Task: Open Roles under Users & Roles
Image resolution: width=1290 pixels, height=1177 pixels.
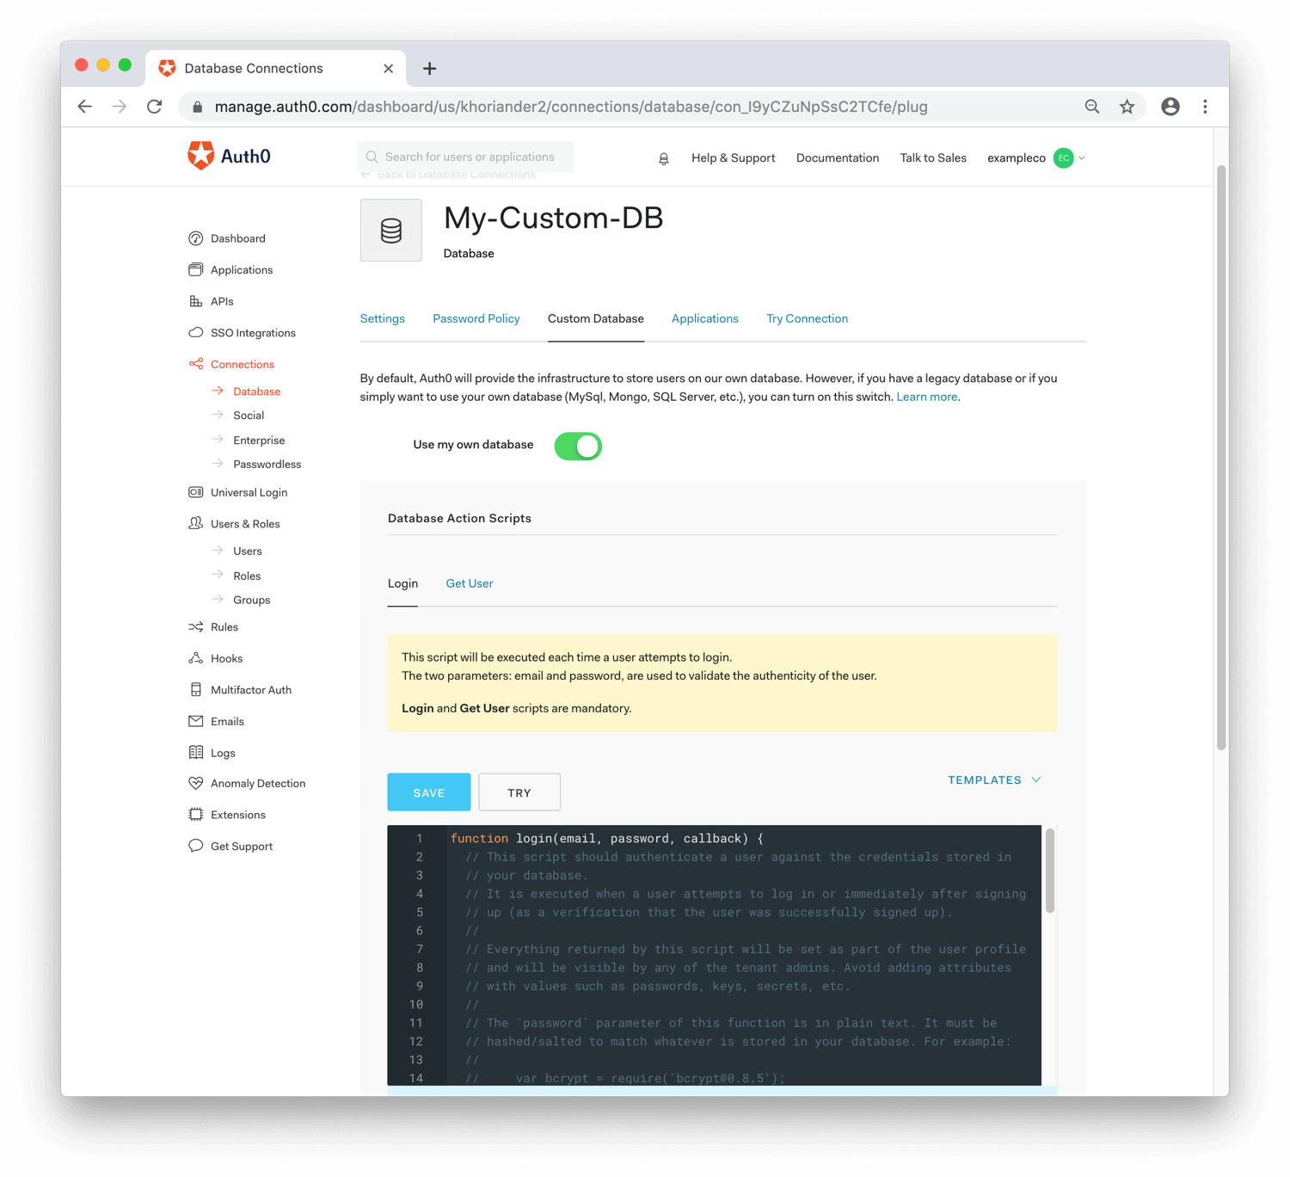Action: click(x=247, y=576)
